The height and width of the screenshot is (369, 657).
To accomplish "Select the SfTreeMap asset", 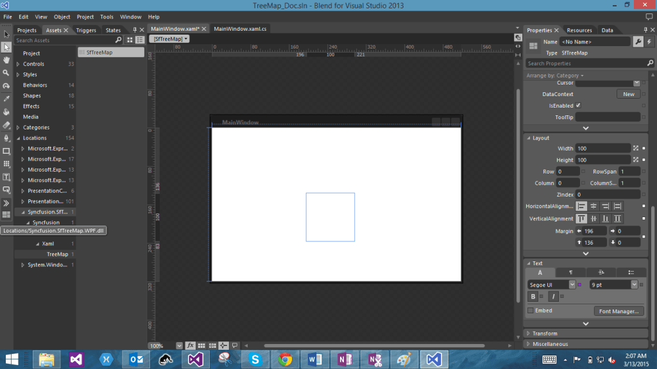I will click(111, 53).
